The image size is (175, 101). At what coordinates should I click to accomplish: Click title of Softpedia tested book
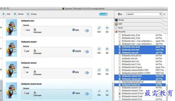[x=31, y=84]
